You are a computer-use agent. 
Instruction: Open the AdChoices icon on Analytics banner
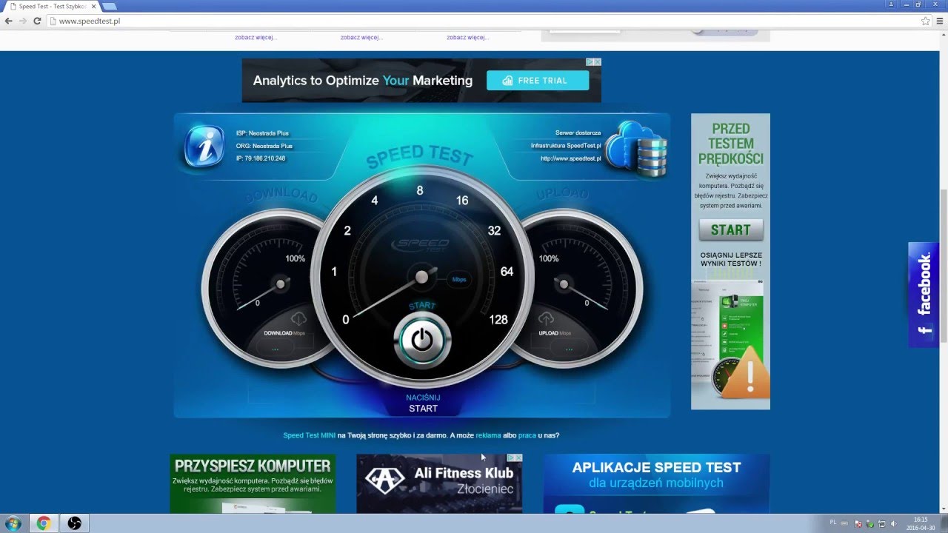tap(590, 62)
